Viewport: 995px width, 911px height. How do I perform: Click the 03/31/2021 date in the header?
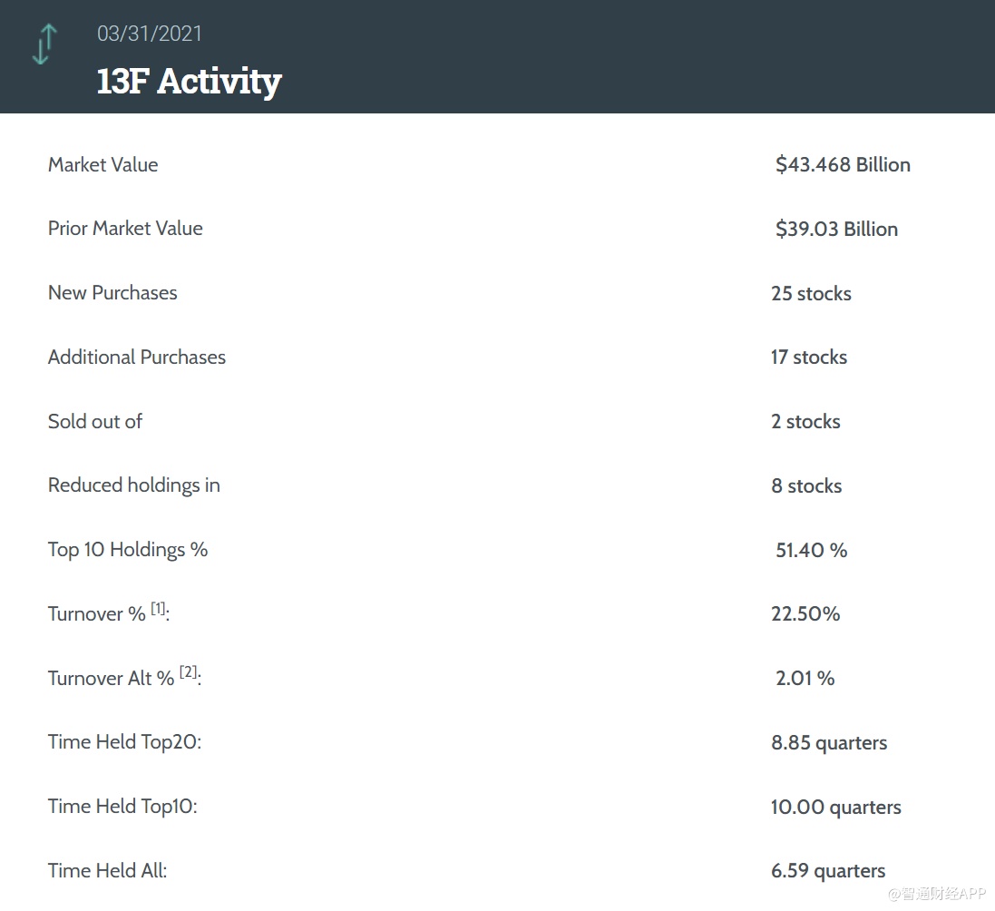(150, 34)
